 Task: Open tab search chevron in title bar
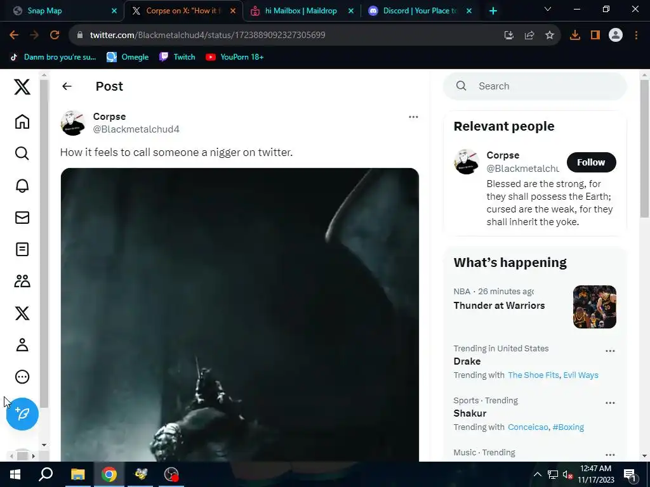point(548,9)
